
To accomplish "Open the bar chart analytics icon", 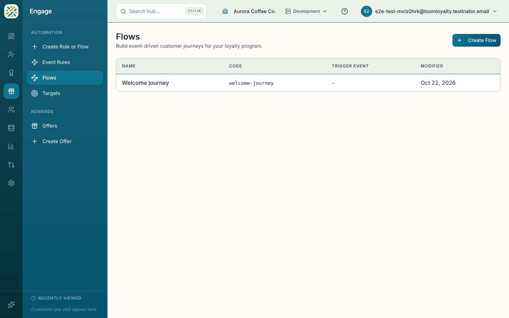I will [11, 146].
